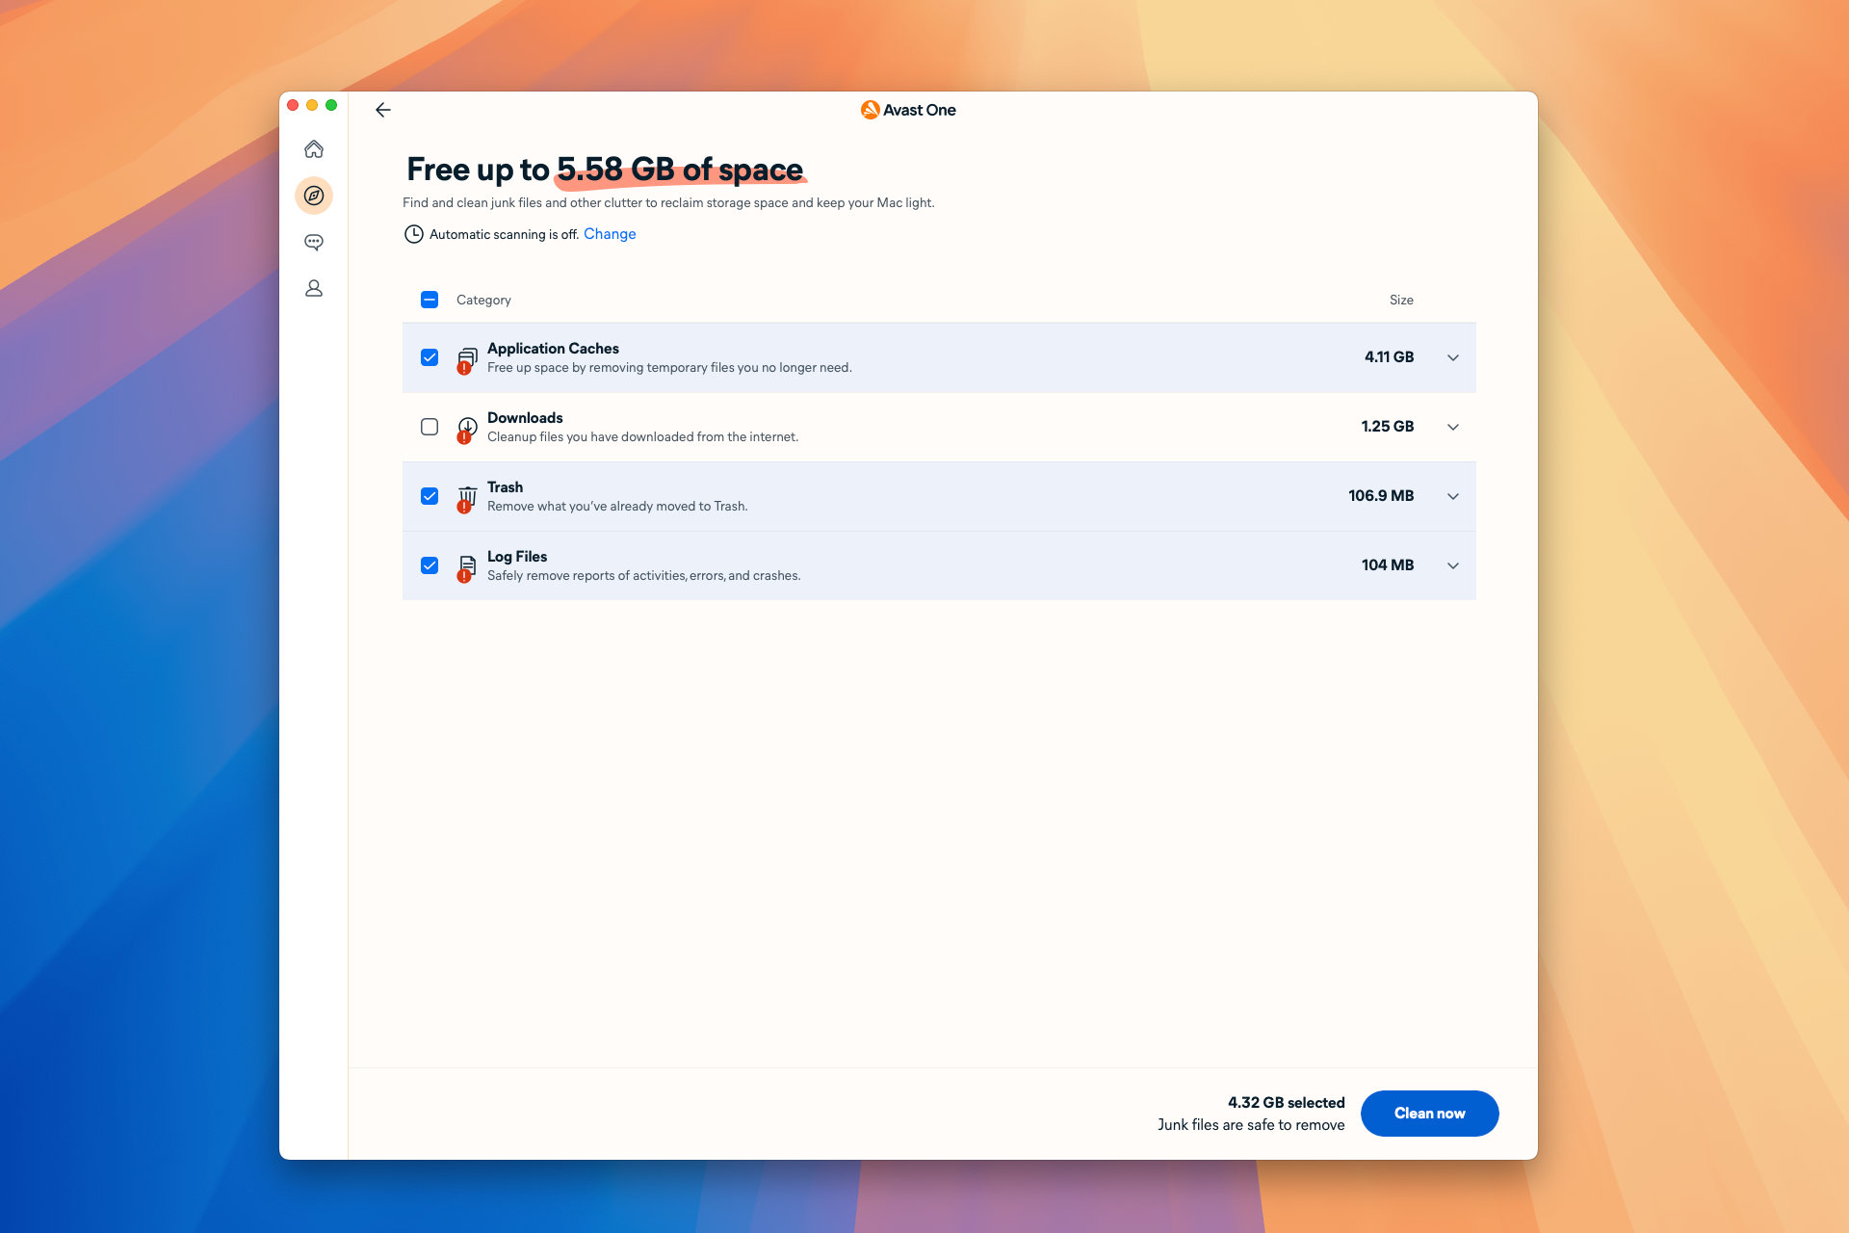Open the messages or alerts icon
Screen dimensions: 1849x1233
coord(315,242)
